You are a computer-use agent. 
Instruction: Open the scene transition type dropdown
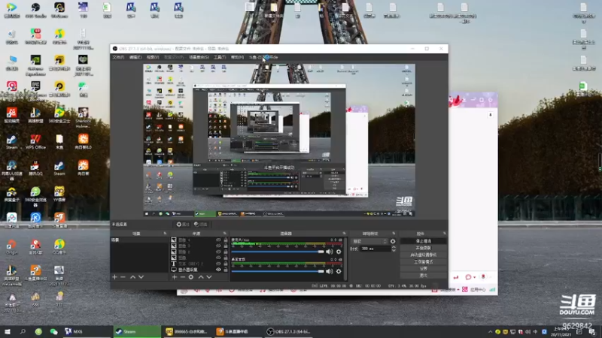coord(369,241)
